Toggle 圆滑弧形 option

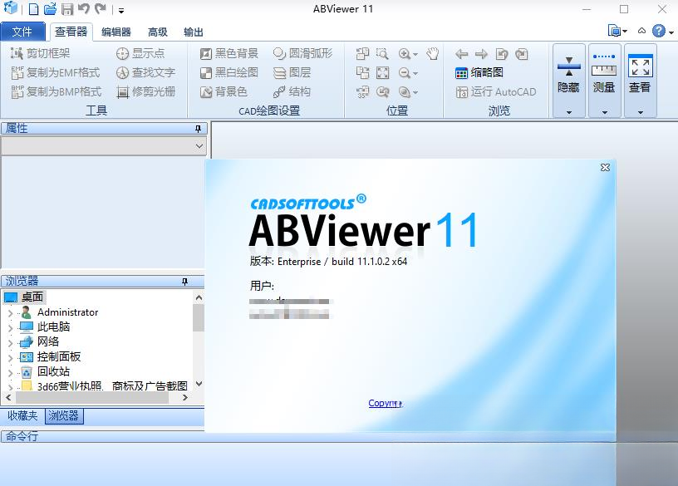point(302,53)
